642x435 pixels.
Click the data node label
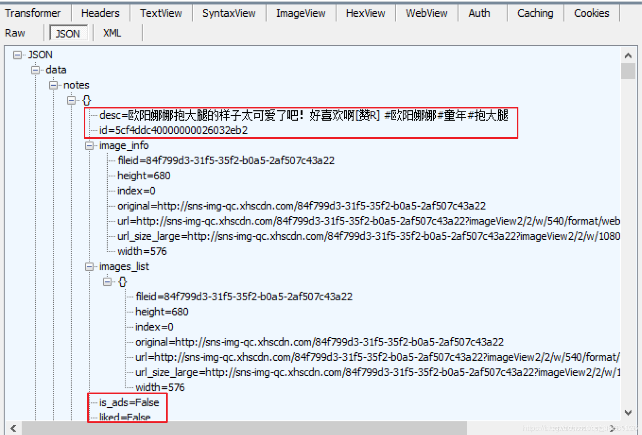[x=56, y=70]
